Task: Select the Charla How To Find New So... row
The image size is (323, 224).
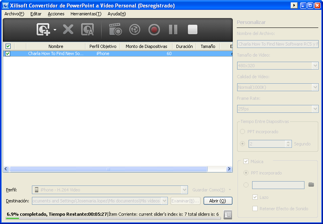Action: tap(118, 53)
